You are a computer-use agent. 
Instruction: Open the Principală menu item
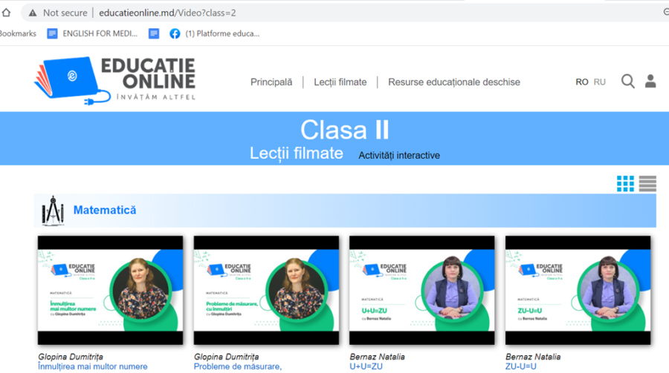pos(271,82)
